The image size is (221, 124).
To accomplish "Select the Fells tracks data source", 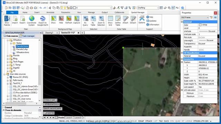I will point(18,80).
